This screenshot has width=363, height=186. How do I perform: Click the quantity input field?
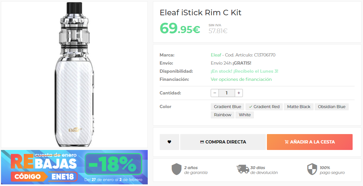pos(226,93)
